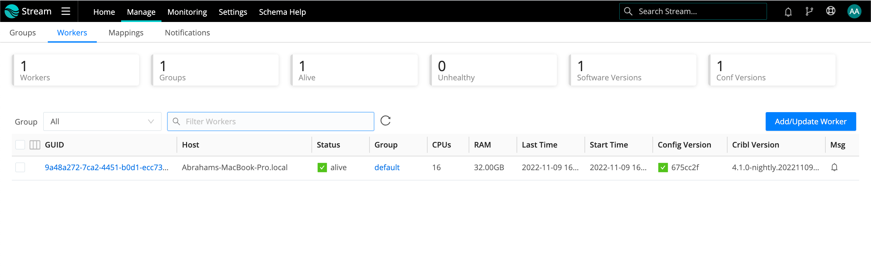Open the notifications bell in top bar
Screen dimensions: 871x280
[788, 12]
